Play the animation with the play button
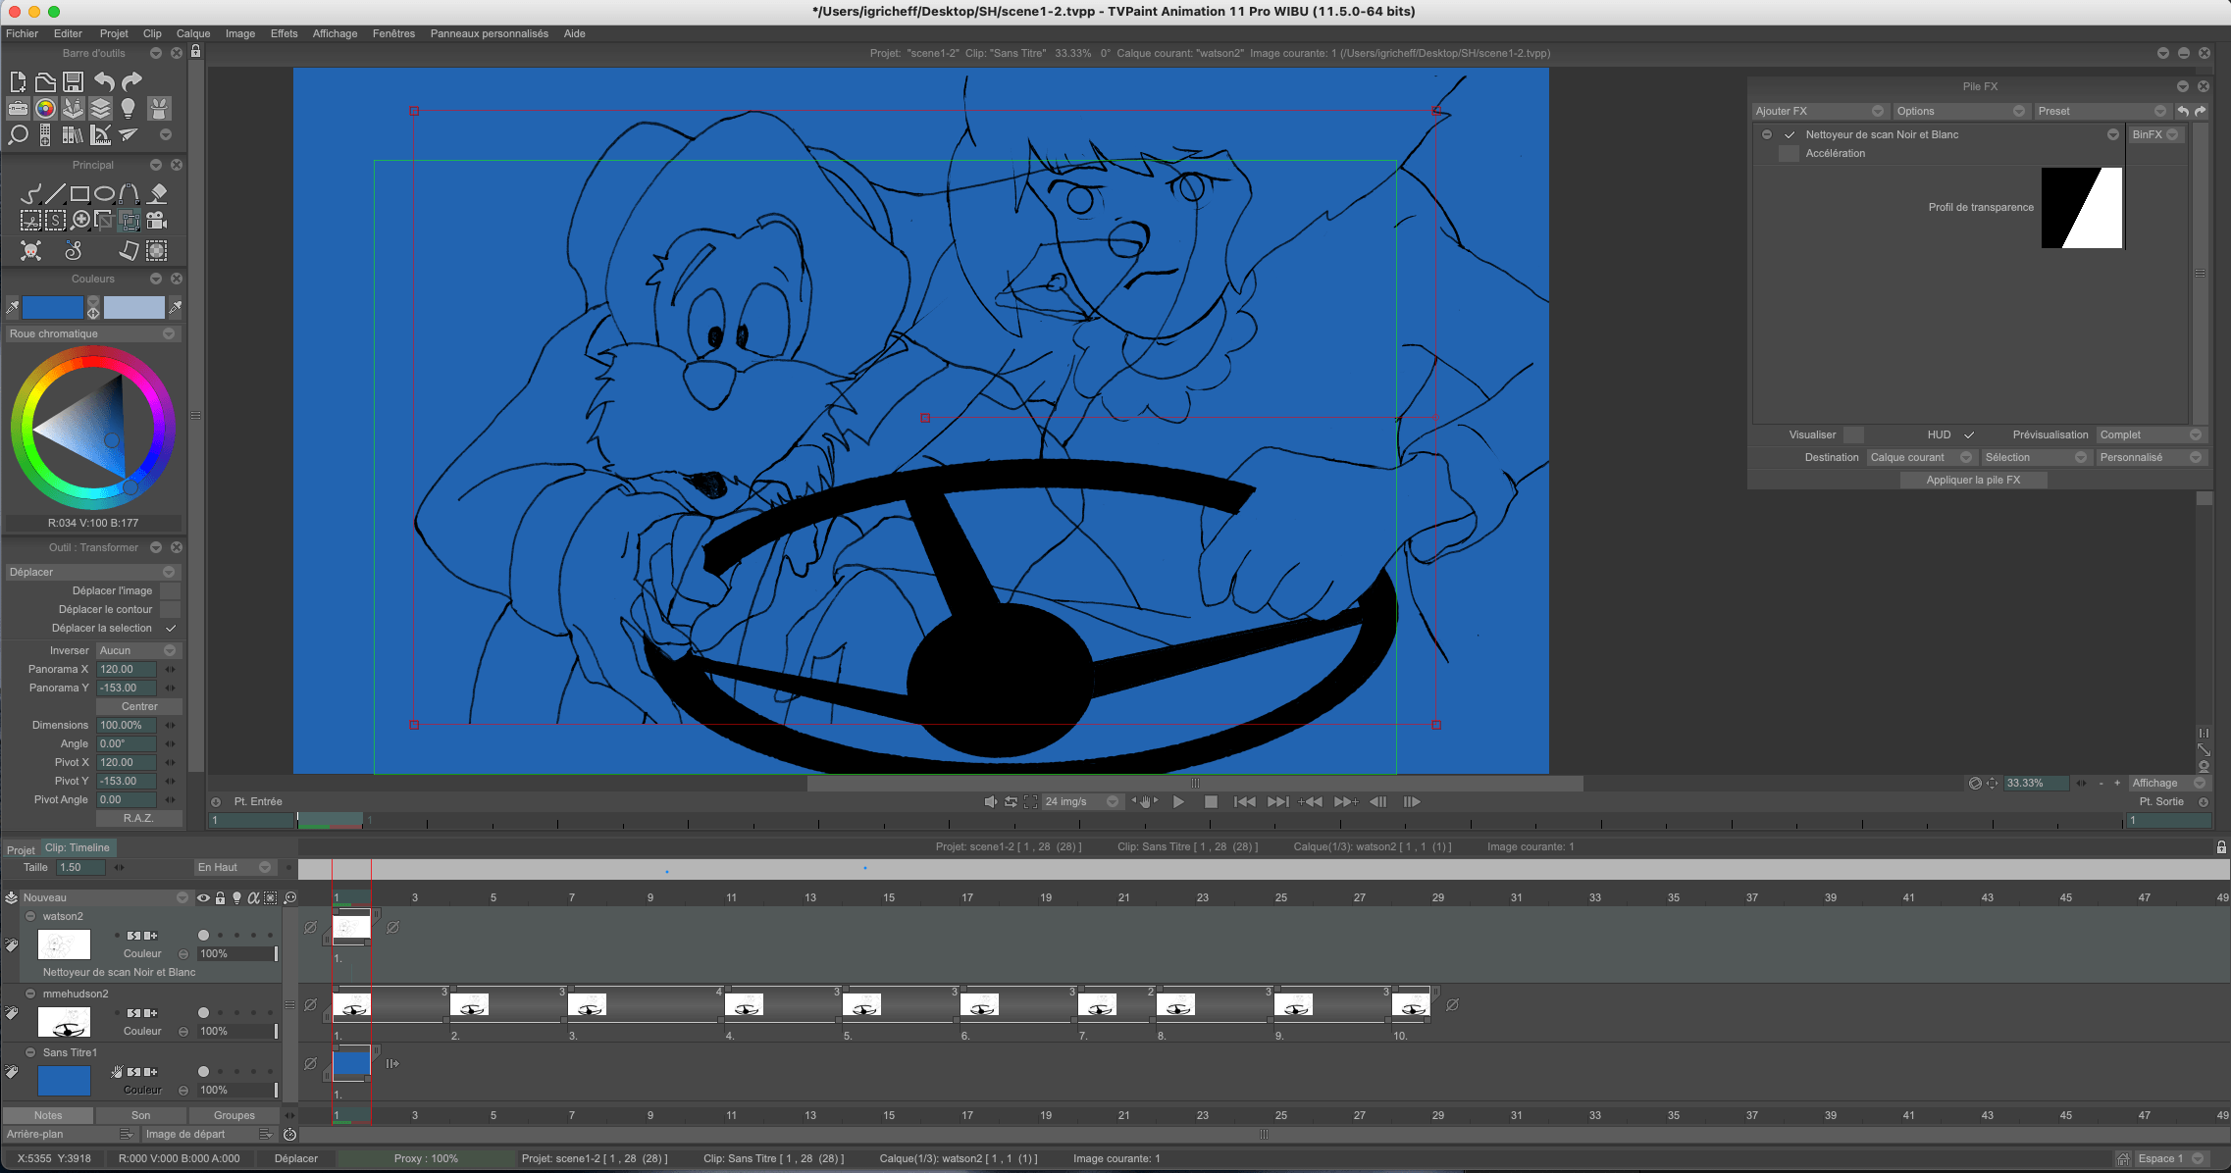The image size is (2231, 1173). (1178, 801)
